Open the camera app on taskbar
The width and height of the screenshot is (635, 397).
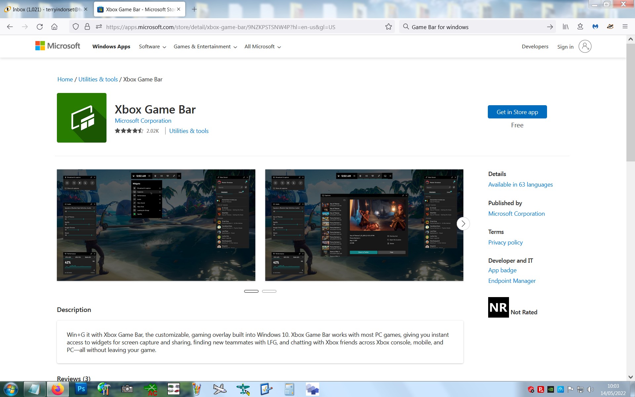[127, 389]
